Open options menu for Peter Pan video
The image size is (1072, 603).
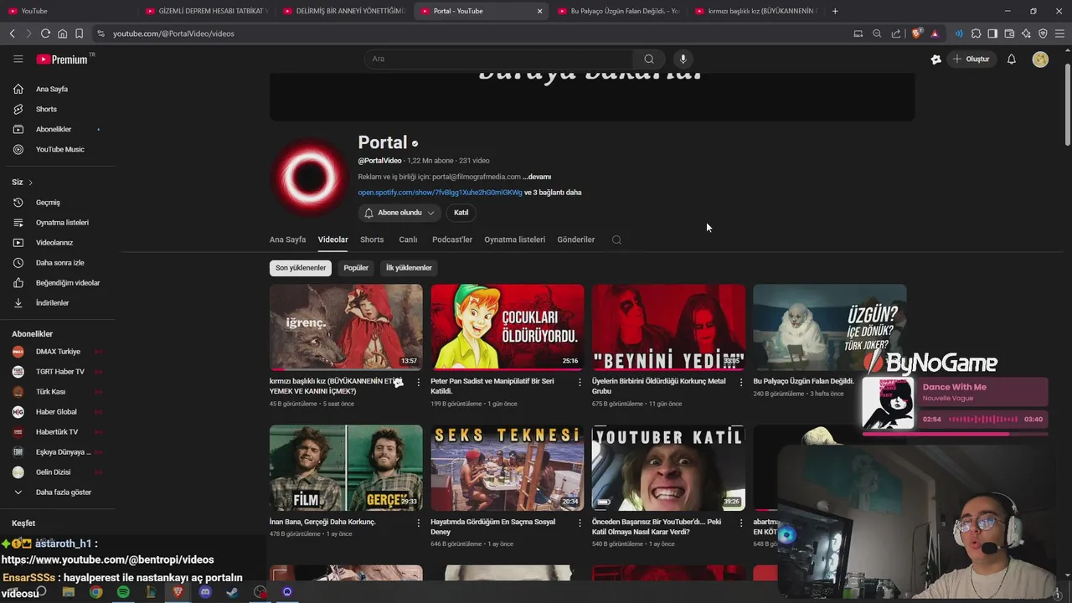point(580,382)
